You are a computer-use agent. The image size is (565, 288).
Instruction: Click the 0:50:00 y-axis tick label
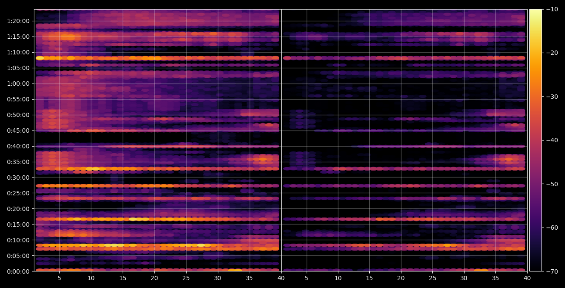click(x=18, y=115)
